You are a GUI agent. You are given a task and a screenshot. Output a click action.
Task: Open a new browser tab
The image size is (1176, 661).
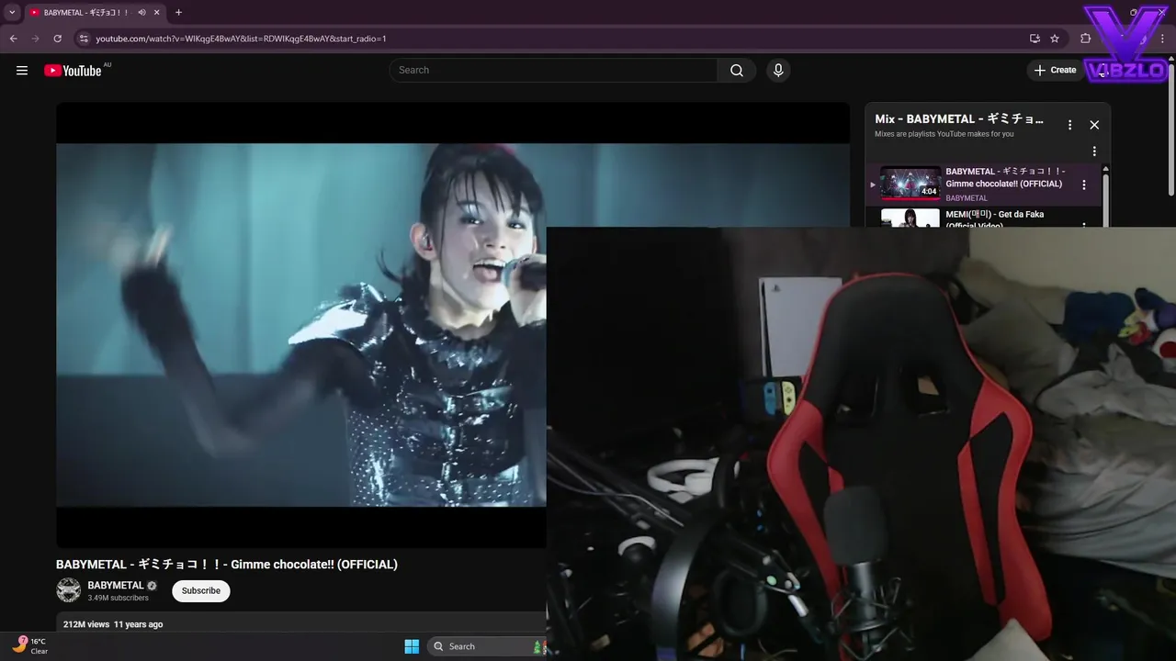coord(178,13)
